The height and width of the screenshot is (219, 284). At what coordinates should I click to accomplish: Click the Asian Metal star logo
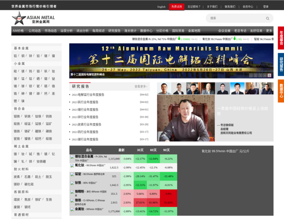tap(19, 18)
